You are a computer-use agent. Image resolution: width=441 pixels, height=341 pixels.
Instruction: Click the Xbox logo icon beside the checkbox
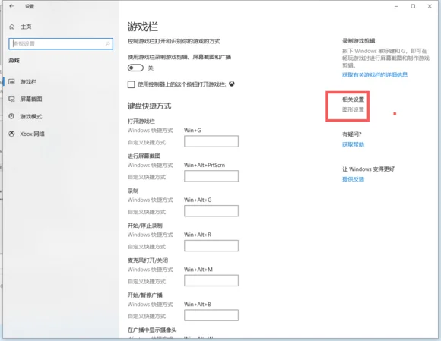click(232, 84)
